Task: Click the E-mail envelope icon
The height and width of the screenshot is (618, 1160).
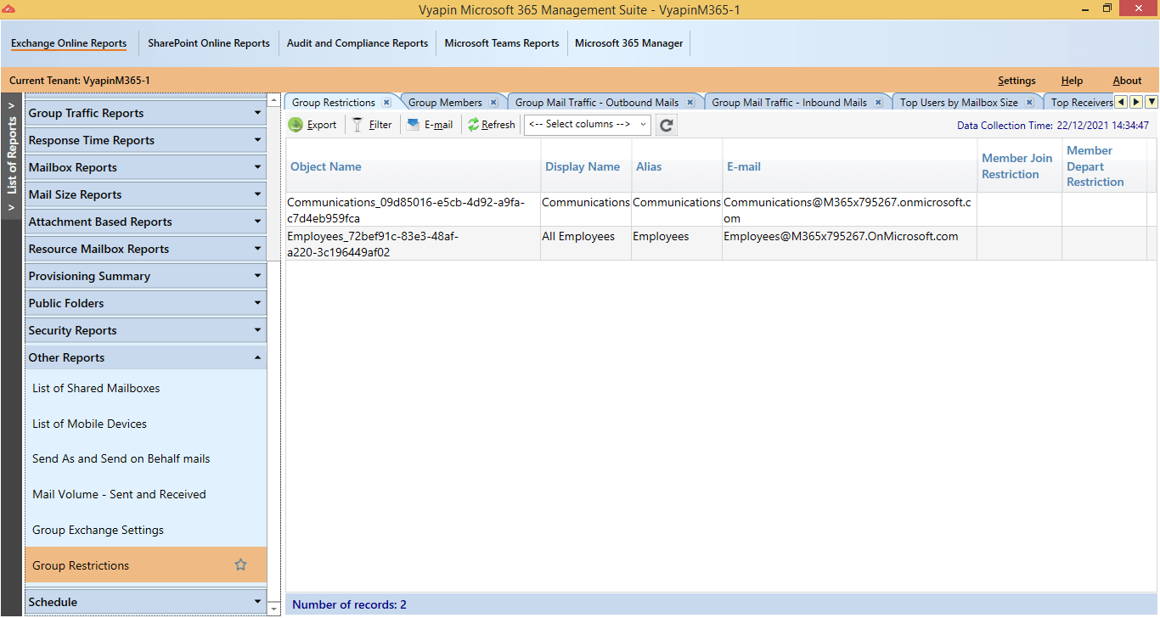Action: [413, 124]
